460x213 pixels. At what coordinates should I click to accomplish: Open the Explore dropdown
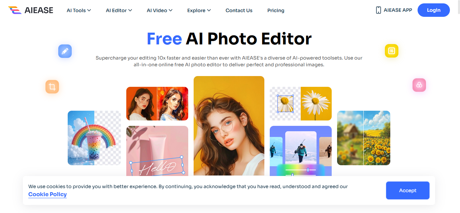click(x=199, y=10)
